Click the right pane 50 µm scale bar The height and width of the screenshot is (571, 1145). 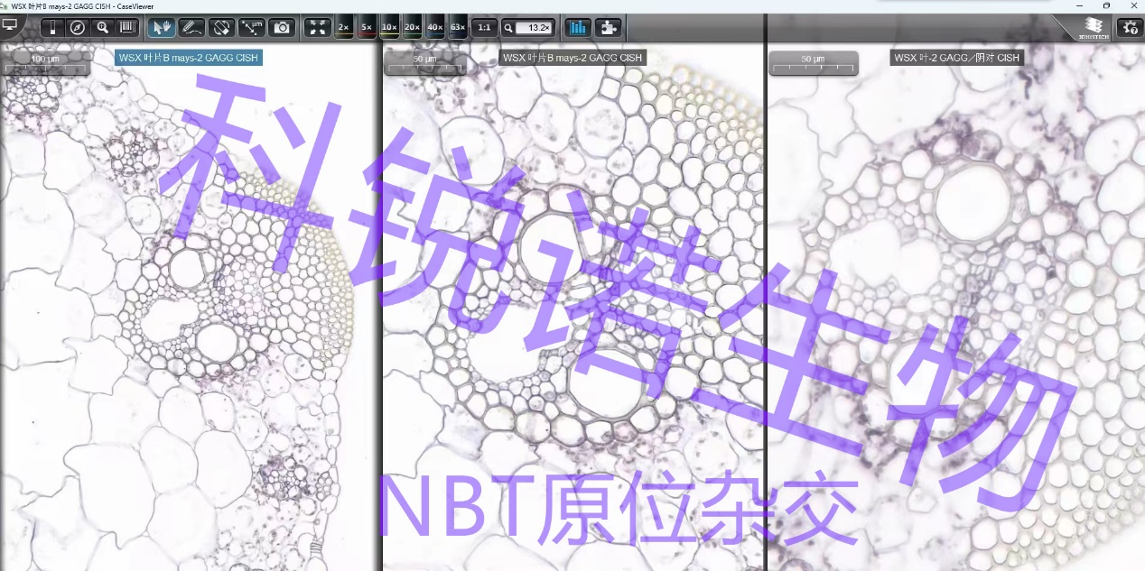click(813, 62)
